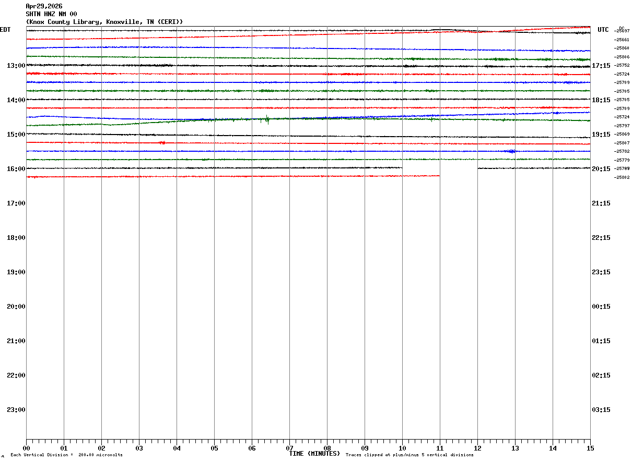Click the 20:15 UTC time label
Viewport: 632px width, 462px height.
pos(601,169)
